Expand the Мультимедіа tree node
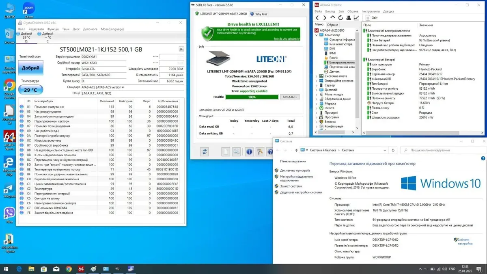487x274 pixels. [x=317, y=94]
